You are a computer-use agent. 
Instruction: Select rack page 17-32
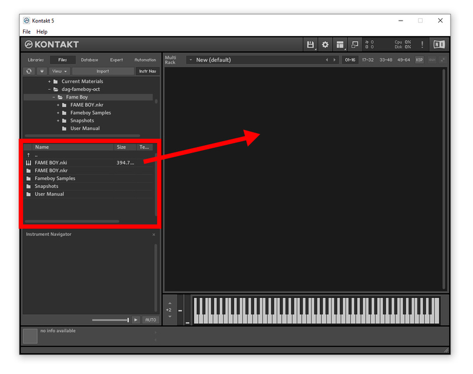[368, 60]
